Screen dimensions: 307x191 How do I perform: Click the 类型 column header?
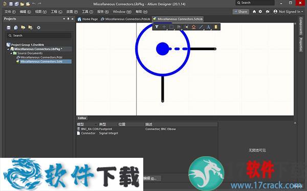coord(102,124)
